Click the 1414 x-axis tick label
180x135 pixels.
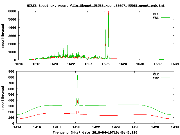tap(17, 127)
